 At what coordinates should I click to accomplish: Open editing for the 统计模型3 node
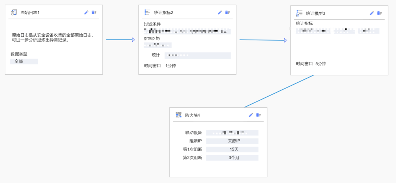[372, 13]
